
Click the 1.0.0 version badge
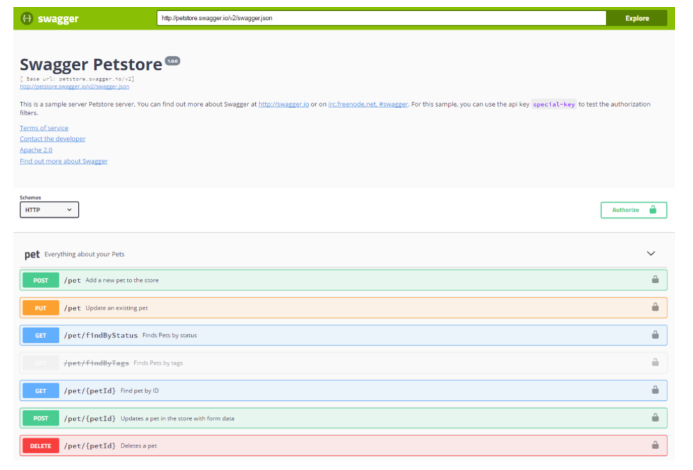pyautogui.click(x=173, y=61)
